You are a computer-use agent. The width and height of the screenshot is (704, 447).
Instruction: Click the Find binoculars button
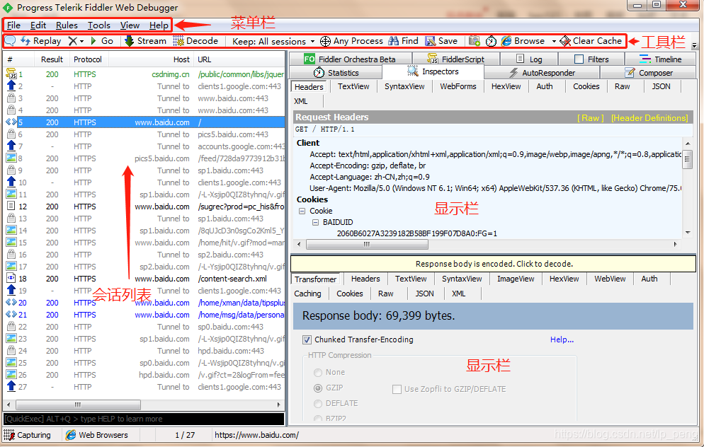coord(403,41)
